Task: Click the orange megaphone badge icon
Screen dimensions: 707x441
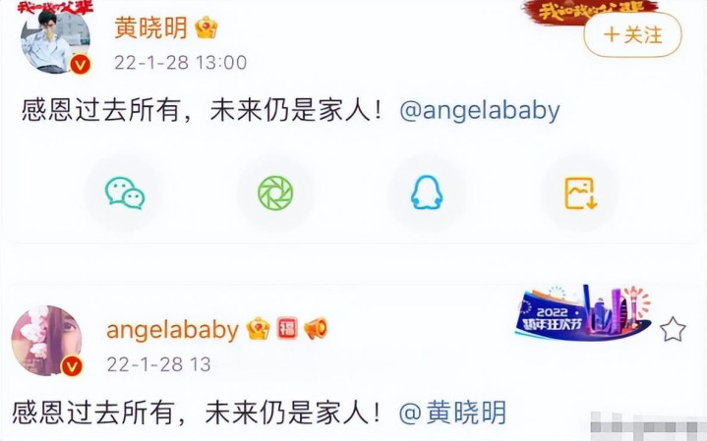Action: coord(316,328)
